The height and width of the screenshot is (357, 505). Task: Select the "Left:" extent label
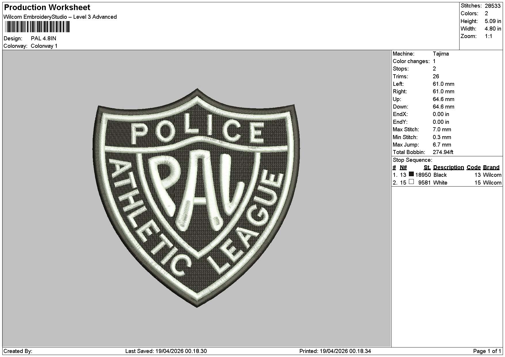(398, 84)
